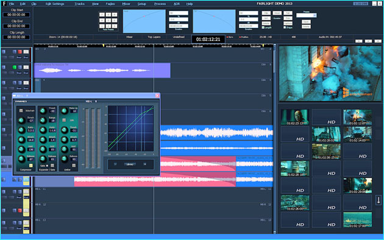Image resolution: width=384 pixels, height=240 pixels.
Task: Select the purple audio clip on track 3
Action: [102, 71]
